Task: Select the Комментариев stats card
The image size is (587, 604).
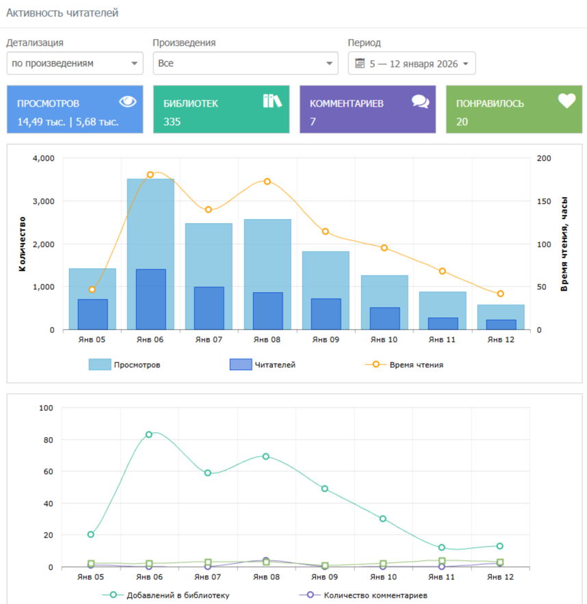Action: point(367,109)
